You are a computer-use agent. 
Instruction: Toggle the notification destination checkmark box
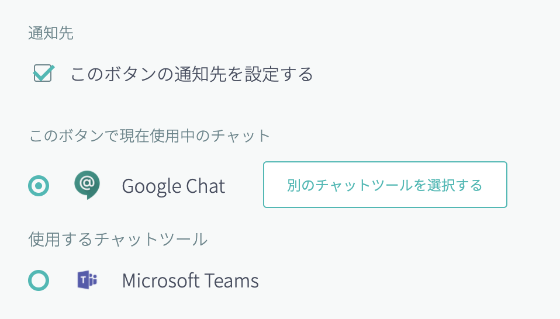pos(43,73)
